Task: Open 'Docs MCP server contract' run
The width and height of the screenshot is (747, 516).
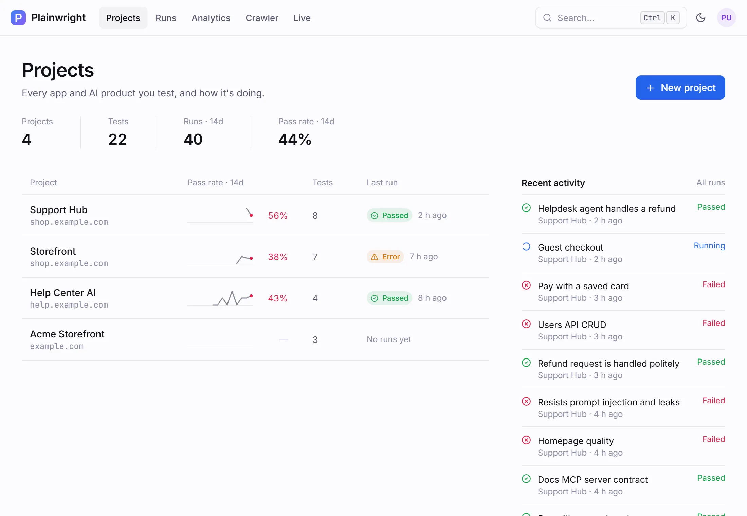Action: point(623,485)
